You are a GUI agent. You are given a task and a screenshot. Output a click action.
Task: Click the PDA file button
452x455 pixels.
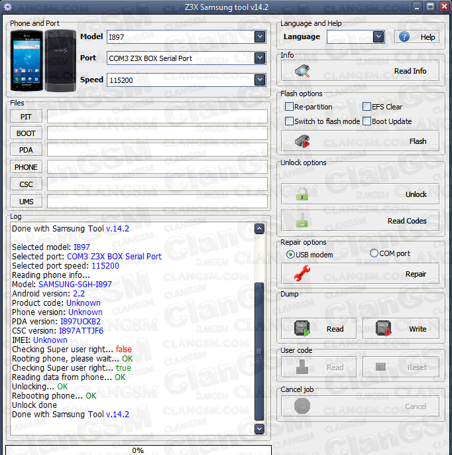[x=26, y=150]
